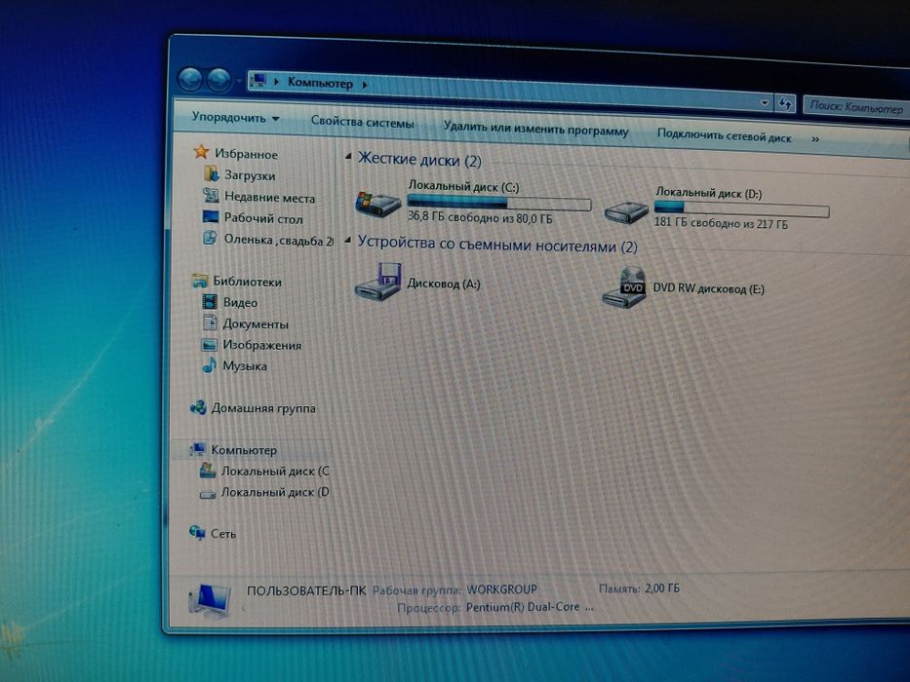This screenshot has height=682, width=910.
Task: Open the Музыка library icon
Action: pos(209,365)
